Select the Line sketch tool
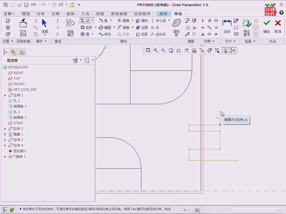 85,21
